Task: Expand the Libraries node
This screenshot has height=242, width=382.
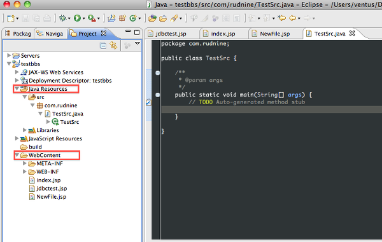Action: (x=25, y=130)
